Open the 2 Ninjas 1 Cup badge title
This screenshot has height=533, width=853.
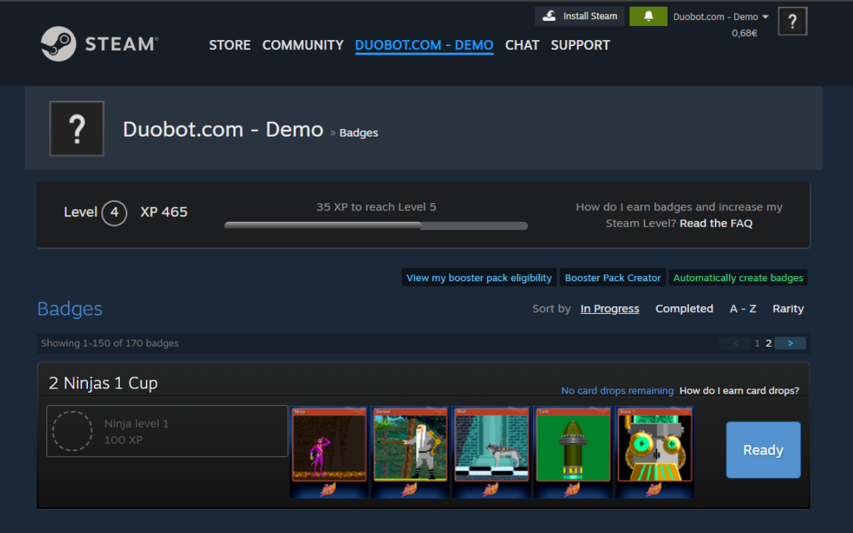[x=103, y=383]
